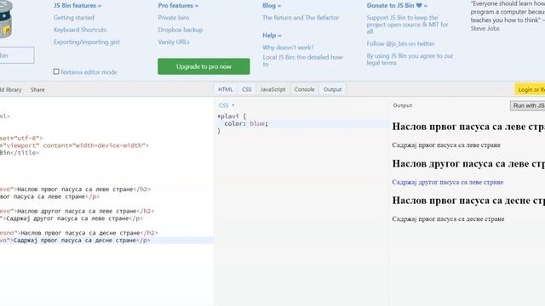This screenshot has width=545, height=306.
Task: Click the new bin input box
Action: coord(17,55)
